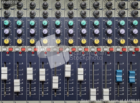Engage the PFL button on channel 11
Viewport: 140px width, 103px height.
(x=93, y=50)
